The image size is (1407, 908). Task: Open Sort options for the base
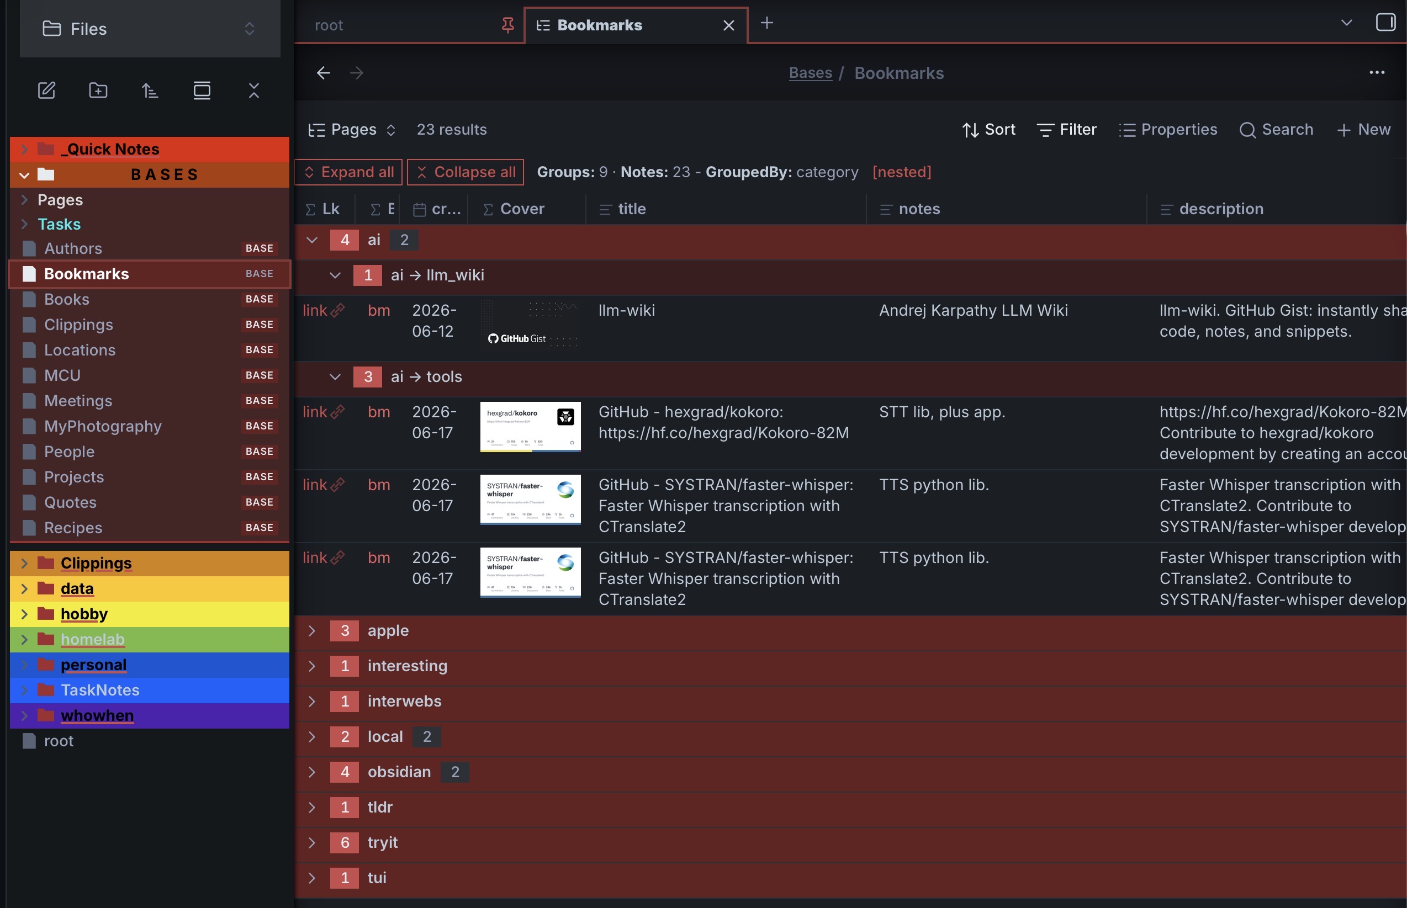coord(989,130)
